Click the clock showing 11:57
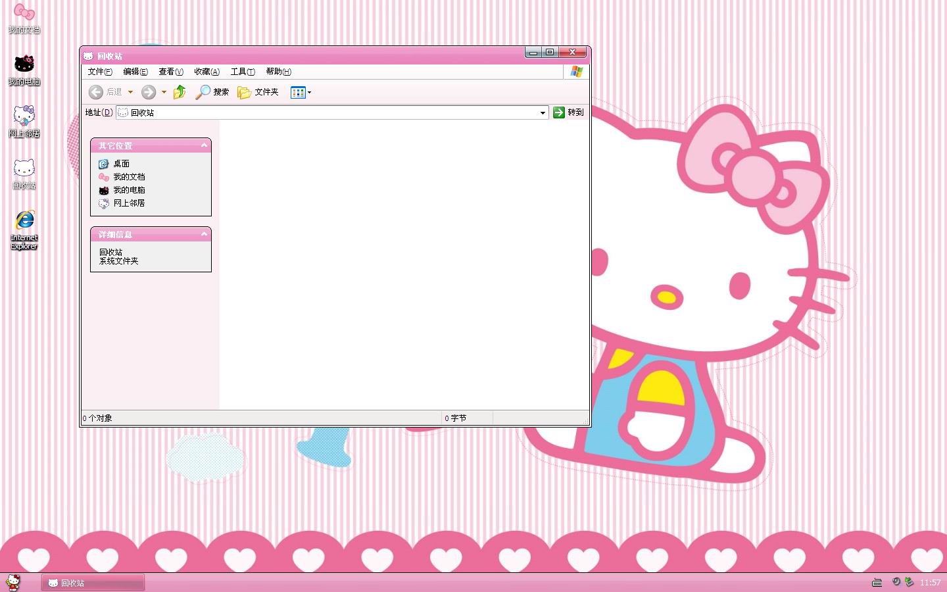The image size is (947, 592). coord(930,582)
